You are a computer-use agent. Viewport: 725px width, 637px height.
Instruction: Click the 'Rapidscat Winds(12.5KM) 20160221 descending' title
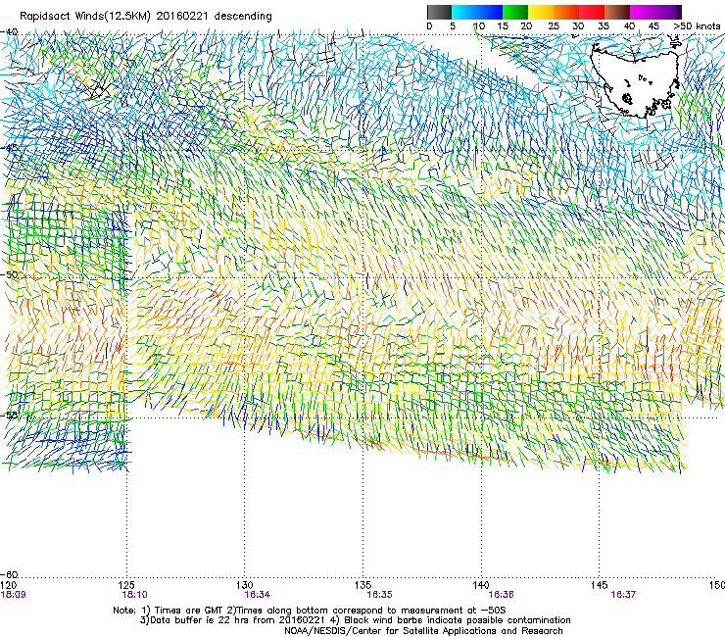[x=146, y=16]
